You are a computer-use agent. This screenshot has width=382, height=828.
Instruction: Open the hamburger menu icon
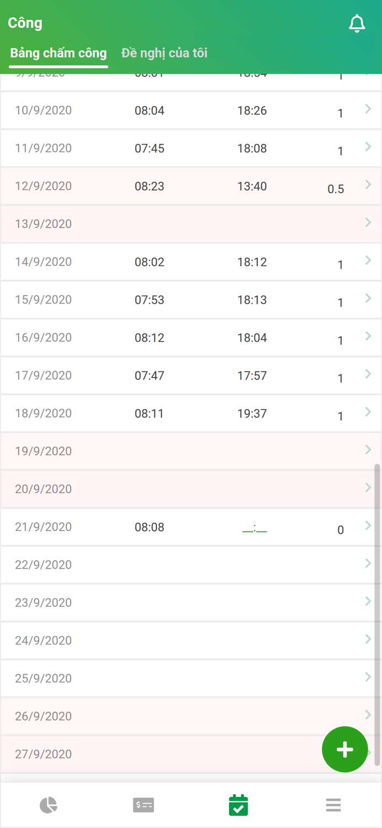click(x=333, y=805)
